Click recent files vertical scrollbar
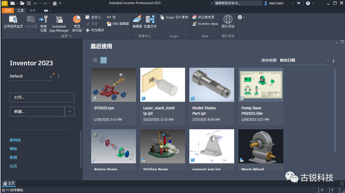Viewport: 345px width, 193px height. (335, 110)
